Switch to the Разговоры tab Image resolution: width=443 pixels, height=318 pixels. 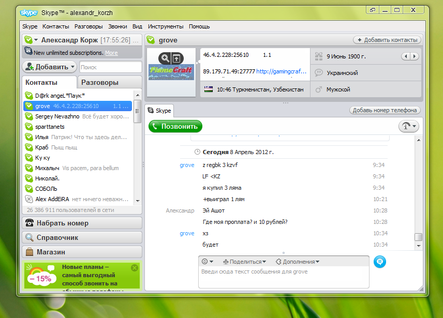(110, 82)
